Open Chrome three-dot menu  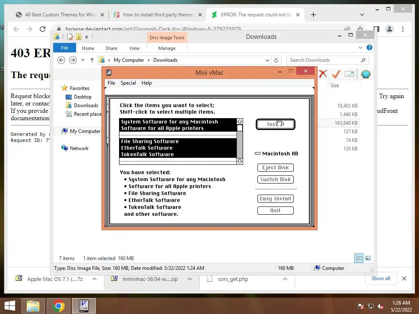pos(403,29)
